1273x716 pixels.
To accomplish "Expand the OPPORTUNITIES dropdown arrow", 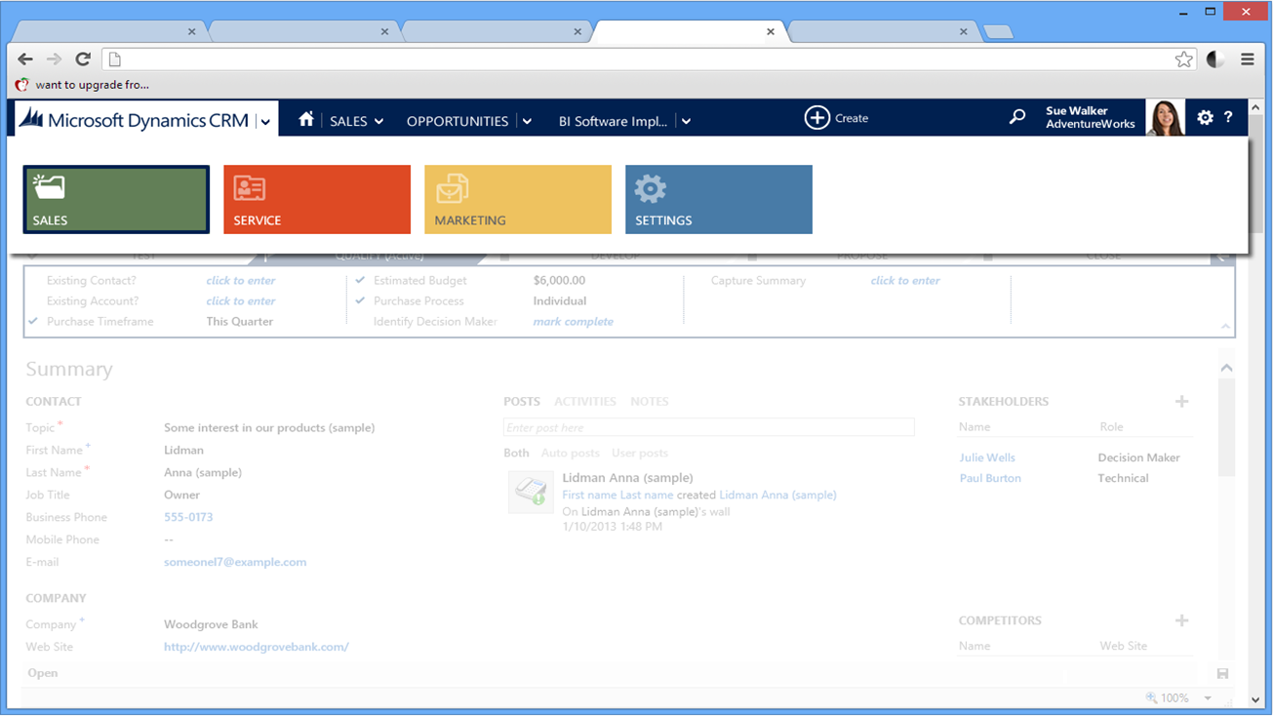I will tap(527, 122).
